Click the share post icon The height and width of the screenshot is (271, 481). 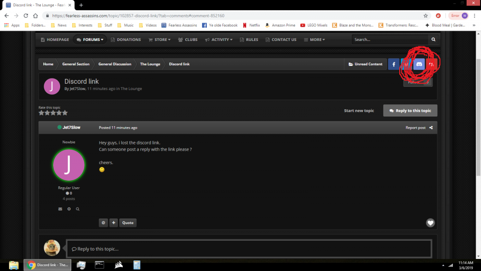tap(431, 128)
